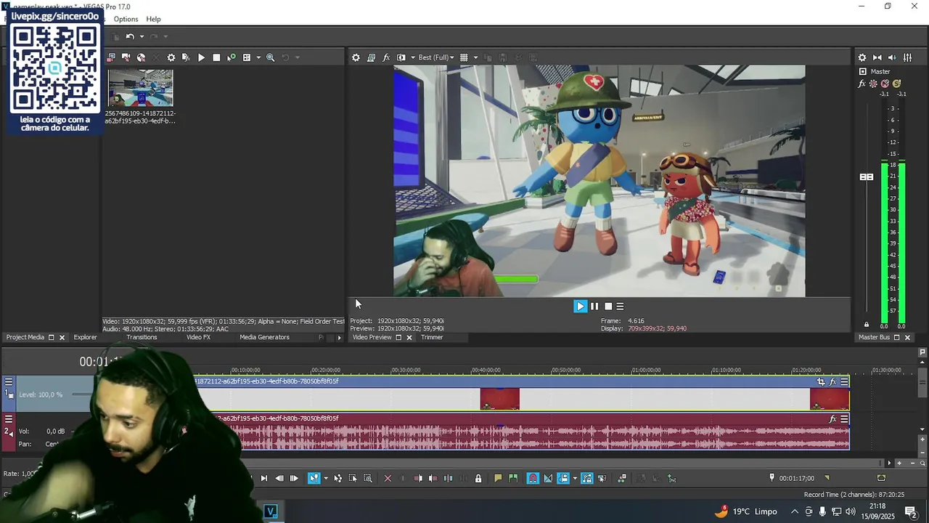Screen dimensions: 929x523
Task: Start preview in Project Media toolbar
Action: [201, 57]
